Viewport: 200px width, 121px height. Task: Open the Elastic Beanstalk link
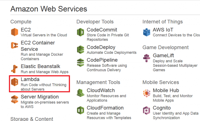(x=40, y=66)
